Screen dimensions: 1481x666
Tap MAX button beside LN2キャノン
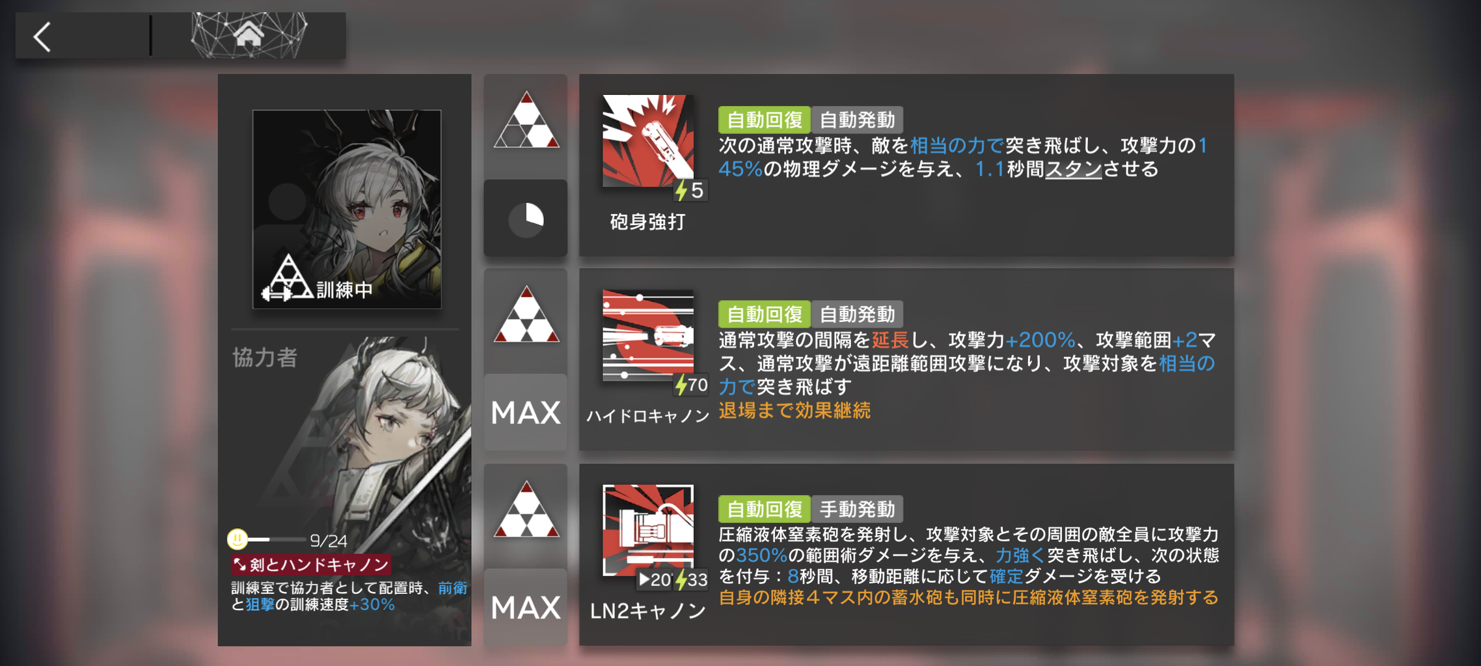pyautogui.click(x=526, y=607)
